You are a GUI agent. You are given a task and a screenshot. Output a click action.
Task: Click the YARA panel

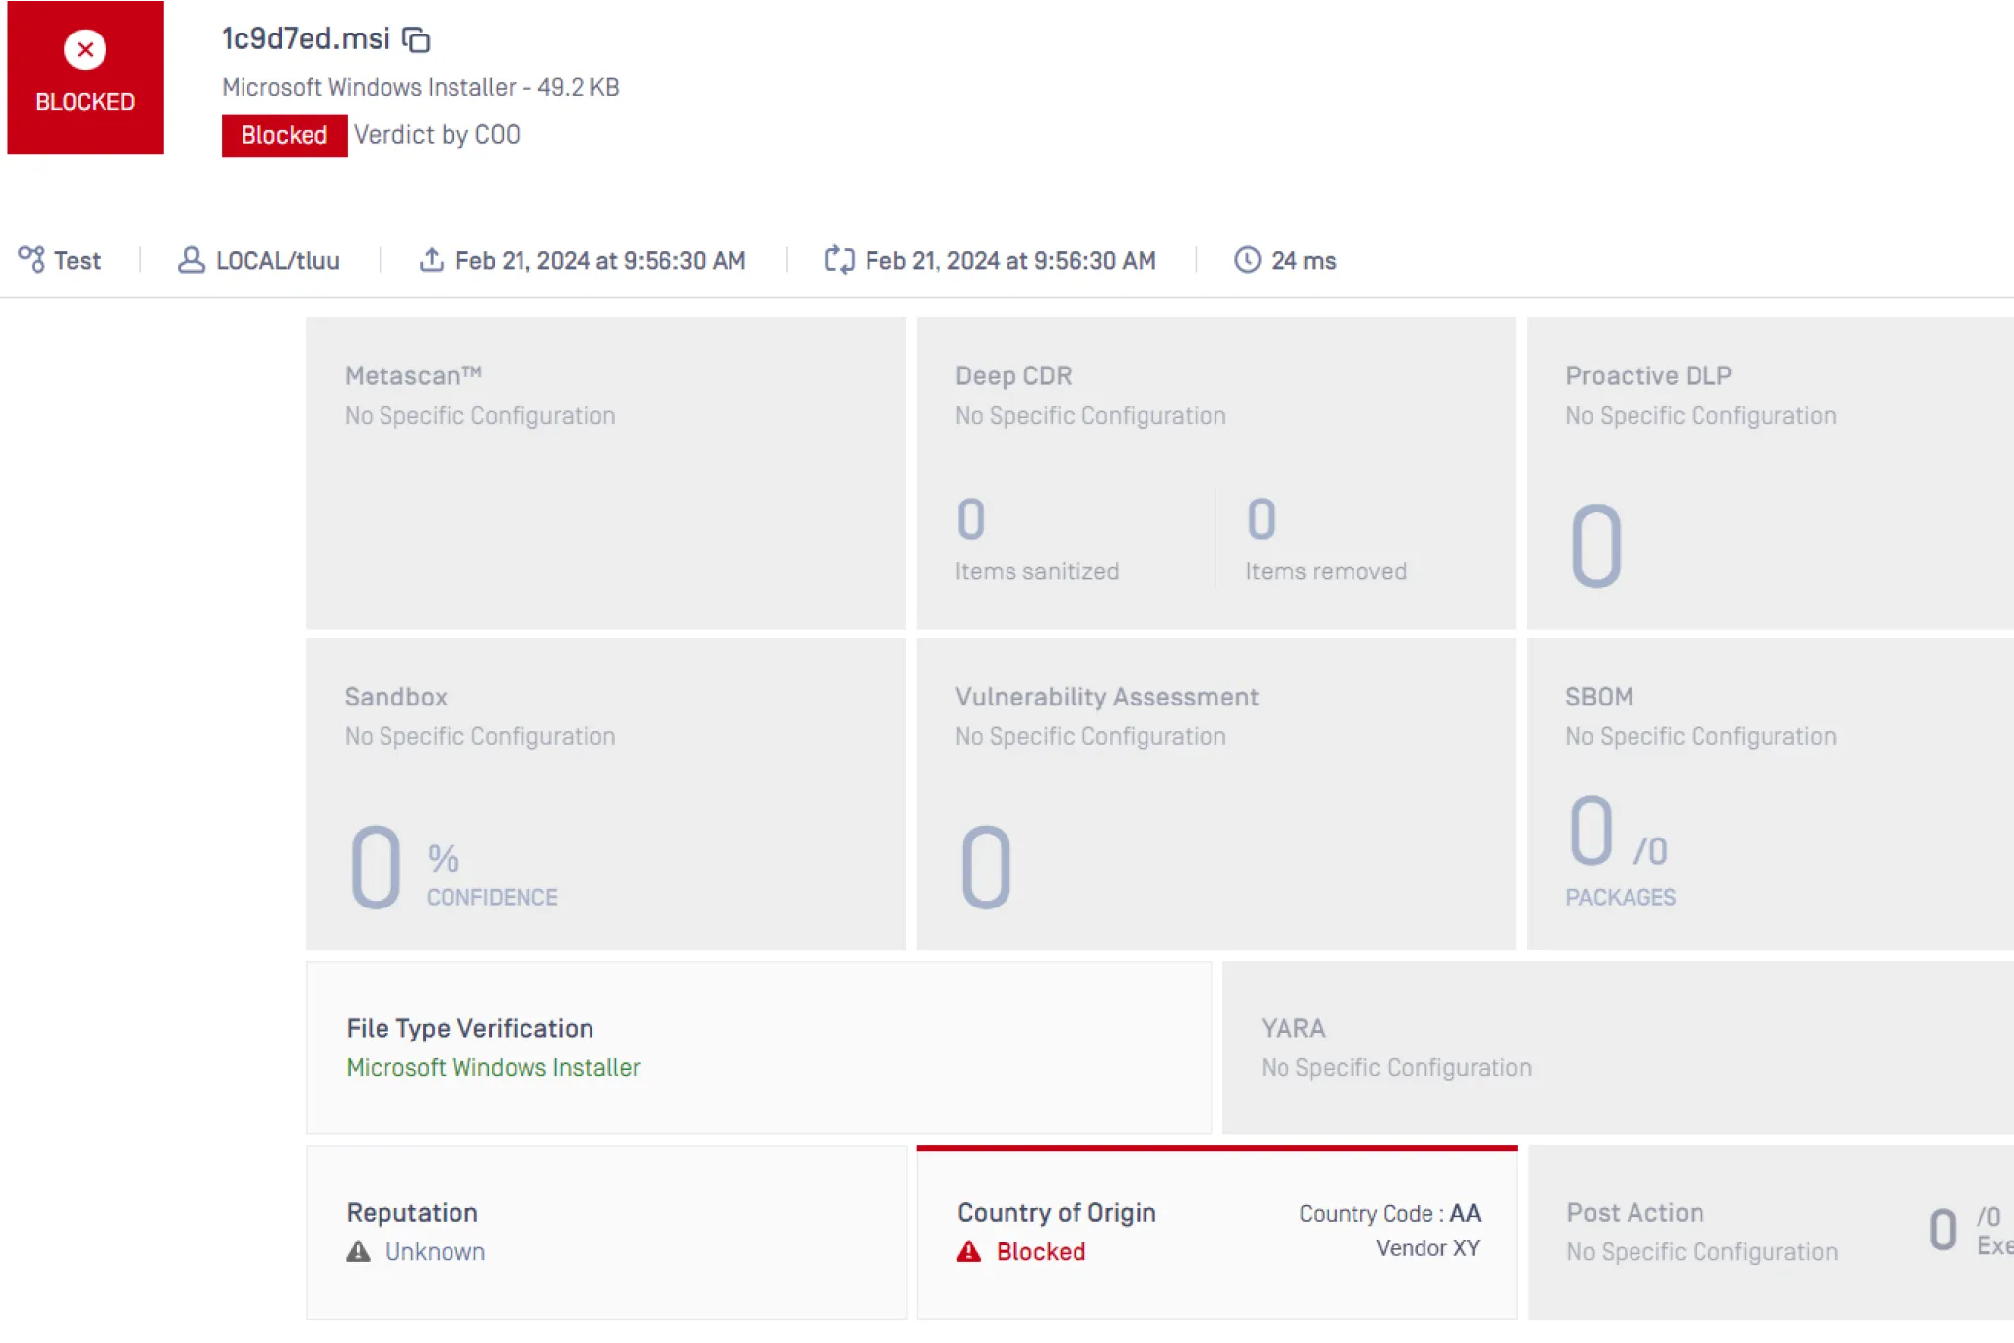[x=1617, y=1047]
